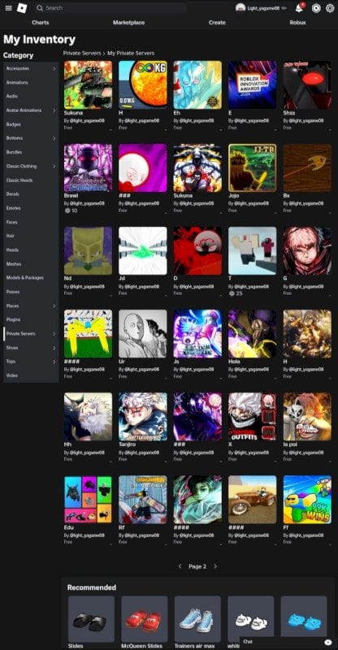338x650 pixels.
Task: Click the Private Servers breadcrumb link
Action: 82,53
